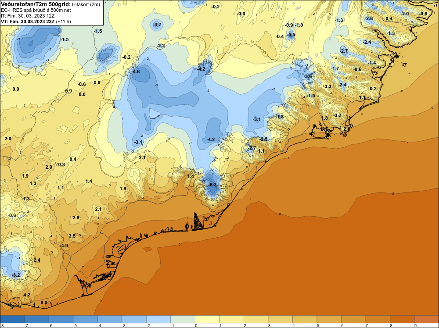Select legend color right of tick 9
The width and height of the screenshot is (439, 328).
[x=426, y=319]
